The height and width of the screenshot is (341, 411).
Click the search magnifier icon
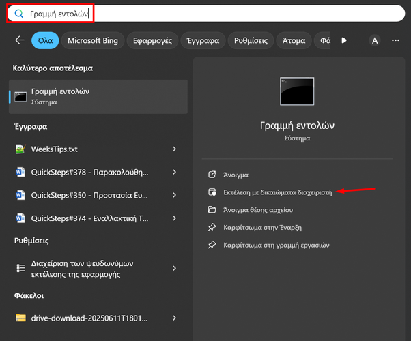(x=19, y=13)
